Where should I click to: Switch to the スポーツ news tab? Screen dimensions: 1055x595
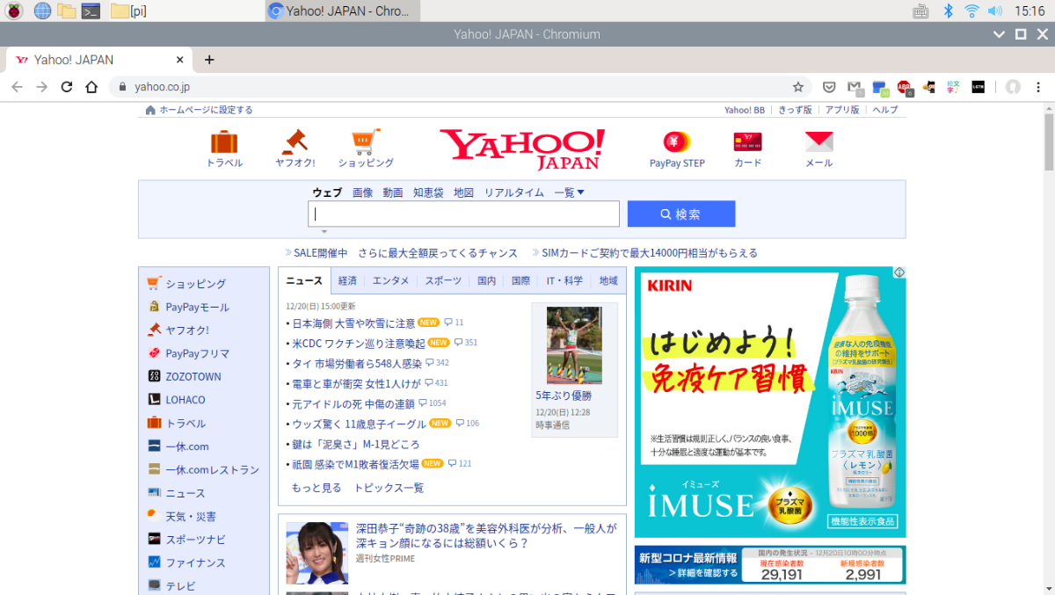point(443,281)
